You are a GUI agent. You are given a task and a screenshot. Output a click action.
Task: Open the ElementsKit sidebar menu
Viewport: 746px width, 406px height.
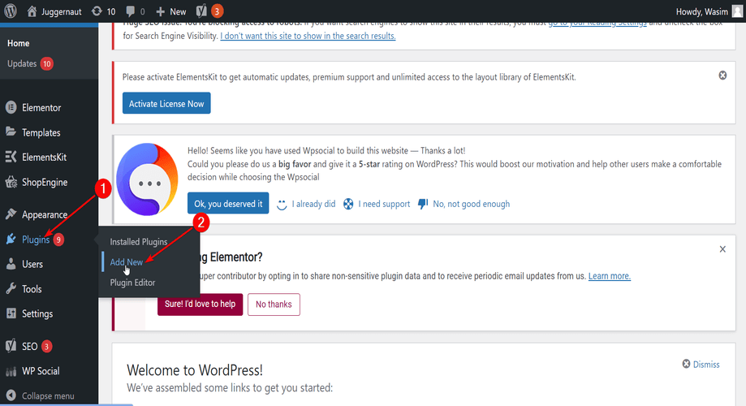tap(44, 157)
